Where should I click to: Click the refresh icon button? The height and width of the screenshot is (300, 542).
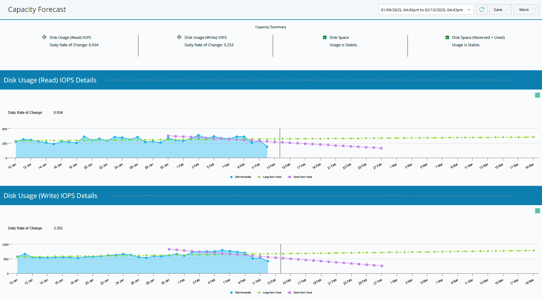pos(482,9)
